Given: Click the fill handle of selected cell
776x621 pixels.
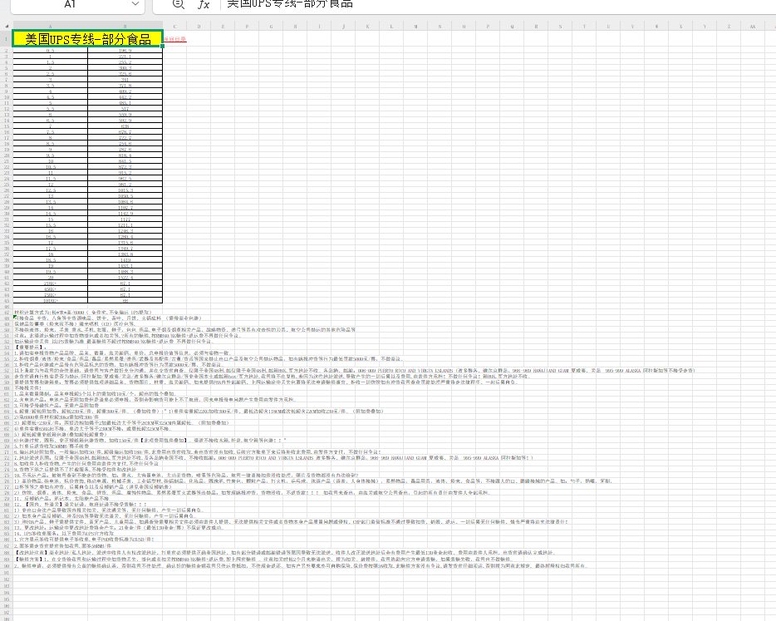Looking at the screenshot, I should pyautogui.click(x=163, y=47).
